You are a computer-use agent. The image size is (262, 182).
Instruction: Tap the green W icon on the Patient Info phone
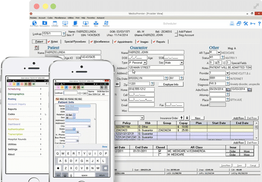83,87
